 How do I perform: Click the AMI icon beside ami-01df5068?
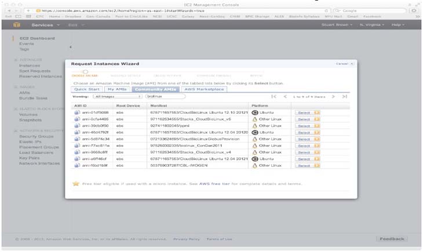77,112
